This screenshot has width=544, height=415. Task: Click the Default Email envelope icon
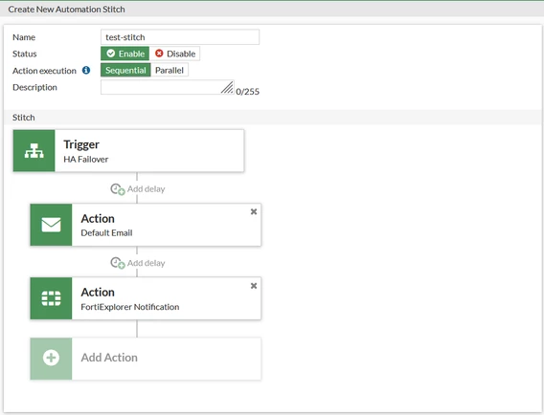(x=51, y=225)
